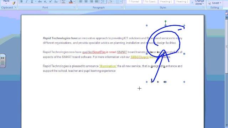Click the scroll down arrow

click(x=227, y=125)
